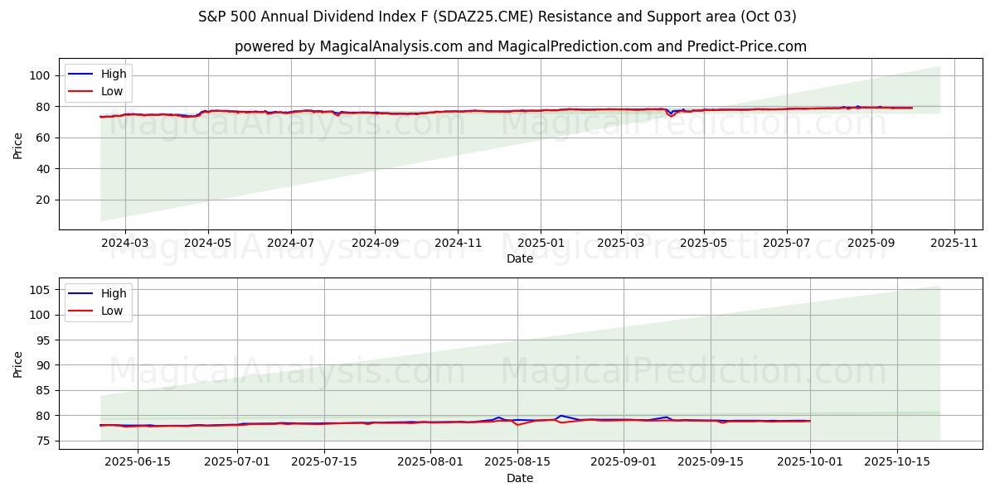This screenshot has height=497, width=995.
Task: Click the chart title mentioning SDAZ25.CME
Action: pyautogui.click(x=498, y=17)
